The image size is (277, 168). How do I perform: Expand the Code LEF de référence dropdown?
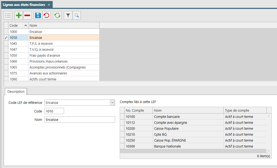[x=112, y=102]
